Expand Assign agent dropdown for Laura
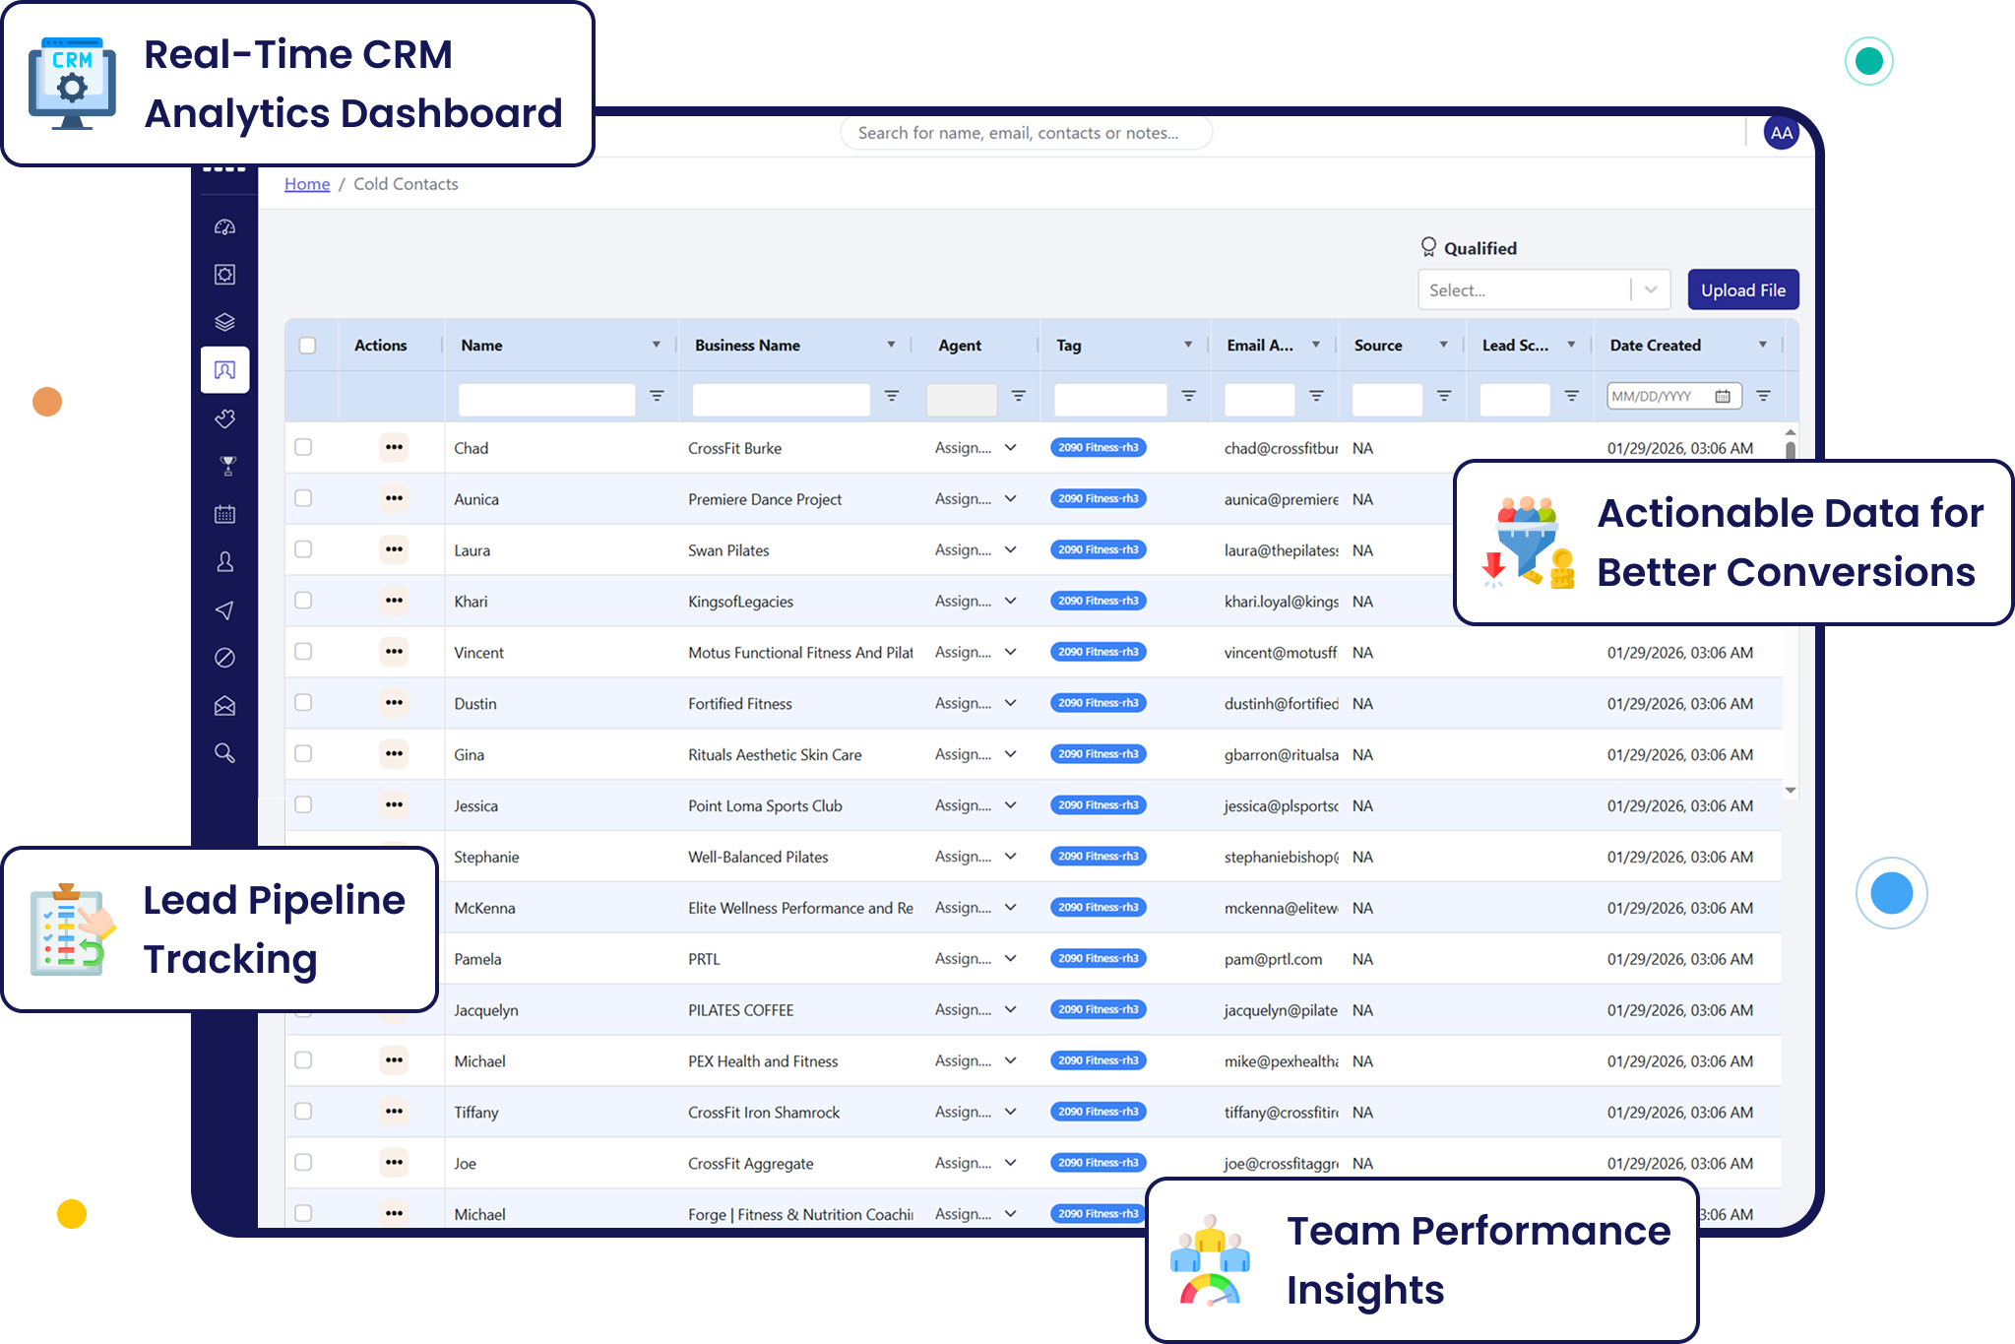Image resolution: width=2015 pixels, height=1344 pixels. pyautogui.click(x=1010, y=550)
